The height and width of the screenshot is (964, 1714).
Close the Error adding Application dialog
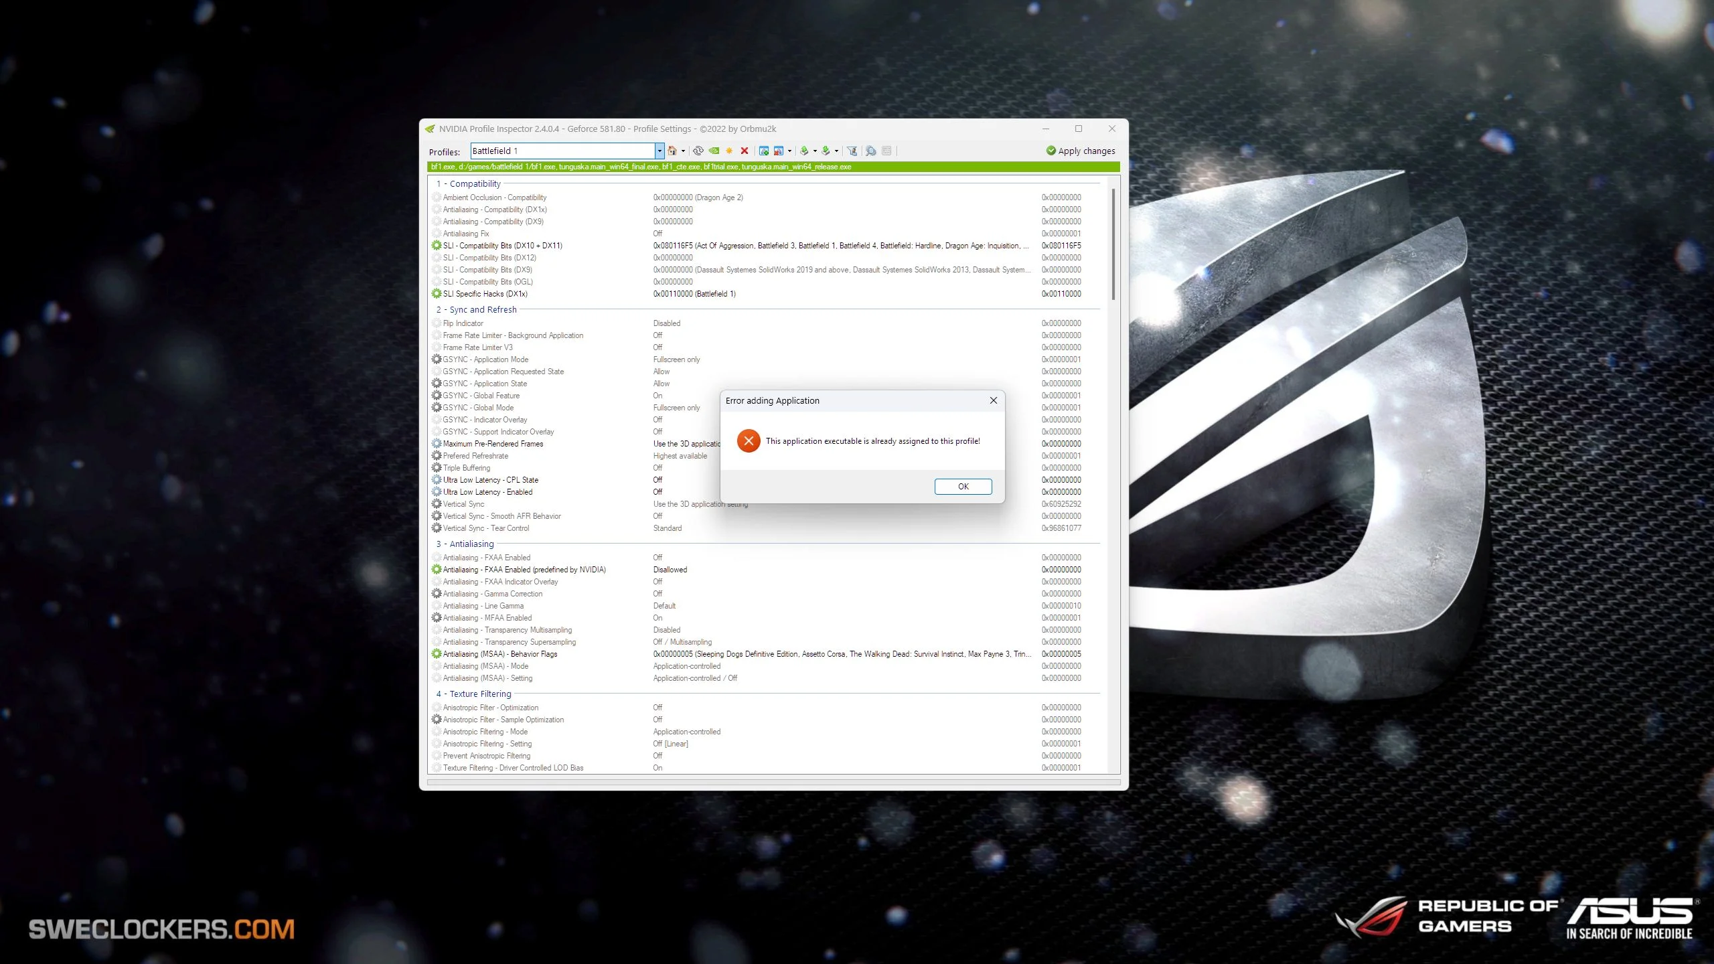pos(994,400)
